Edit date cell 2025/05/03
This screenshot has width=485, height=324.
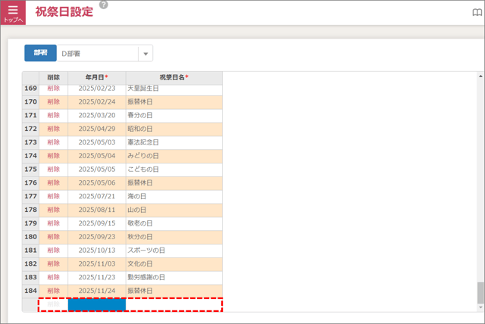(96, 142)
